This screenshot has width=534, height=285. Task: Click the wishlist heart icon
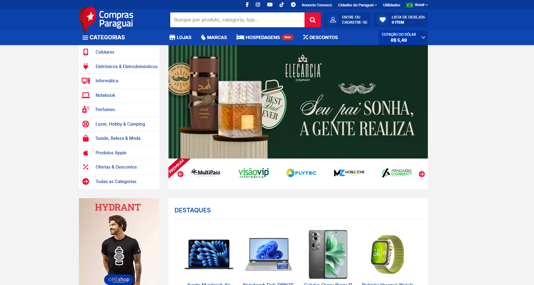pos(383,20)
